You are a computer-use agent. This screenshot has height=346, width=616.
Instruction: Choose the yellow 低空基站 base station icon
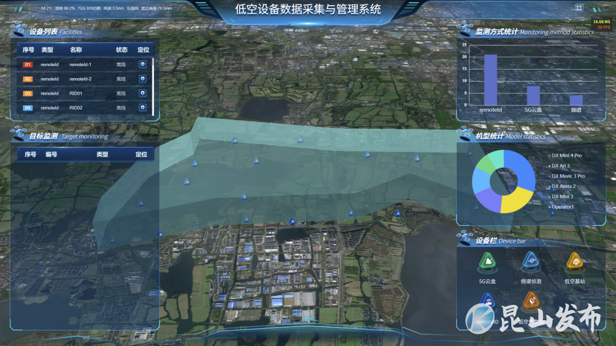pos(574,262)
